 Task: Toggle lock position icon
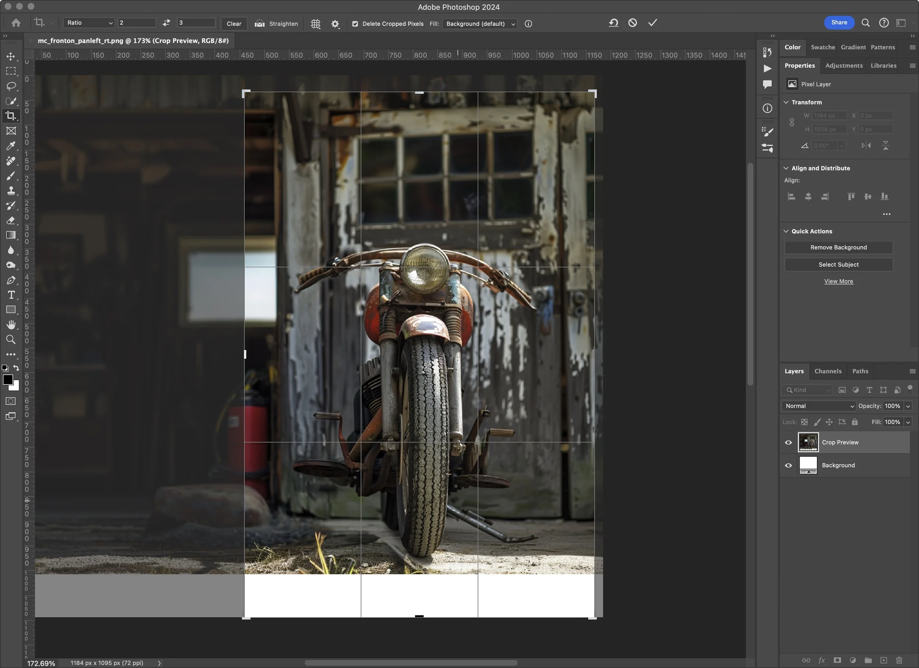pos(829,422)
